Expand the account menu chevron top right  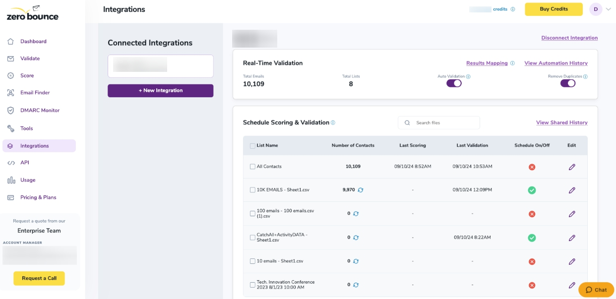pyautogui.click(x=609, y=9)
